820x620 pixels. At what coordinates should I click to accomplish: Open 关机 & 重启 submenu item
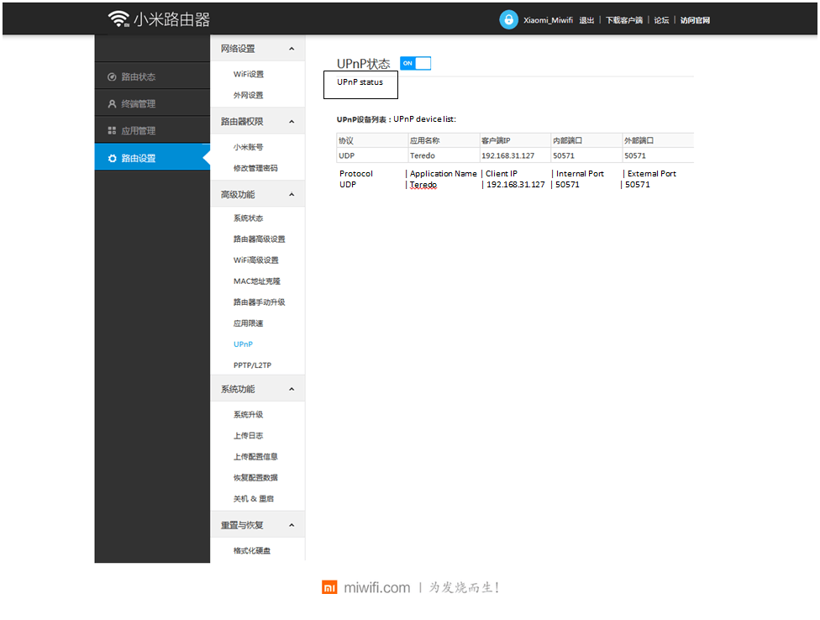pyautogui.click(x=254, y=498)
